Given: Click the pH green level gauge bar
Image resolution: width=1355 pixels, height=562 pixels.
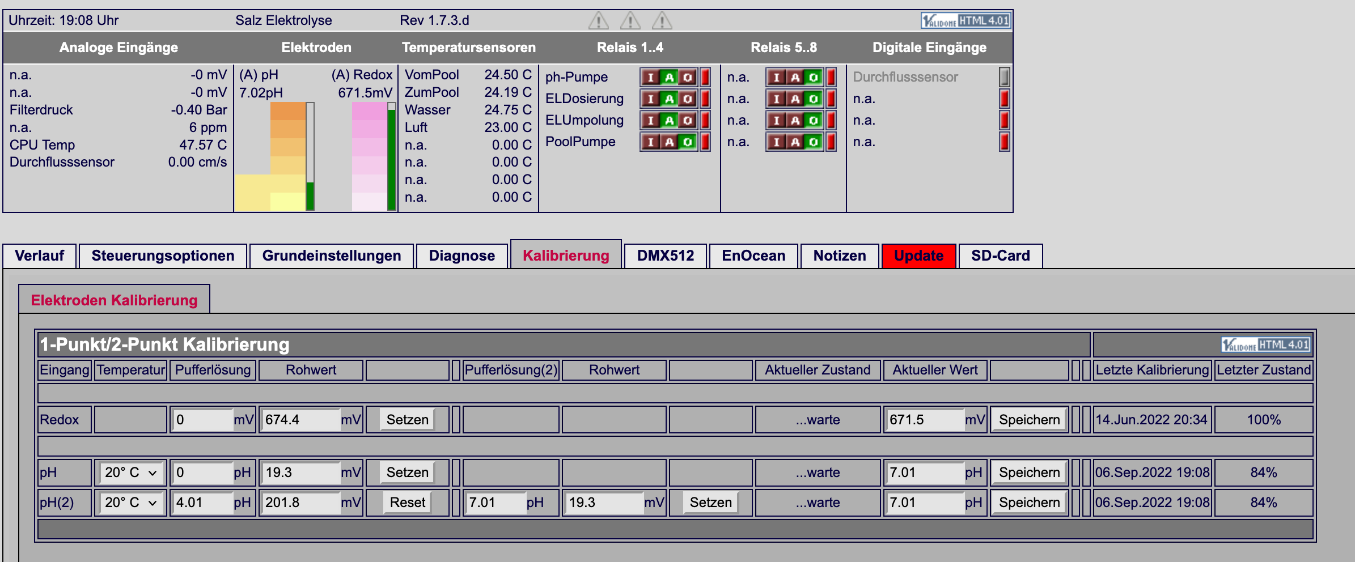Looking at the screenshot, I should 310,157.
